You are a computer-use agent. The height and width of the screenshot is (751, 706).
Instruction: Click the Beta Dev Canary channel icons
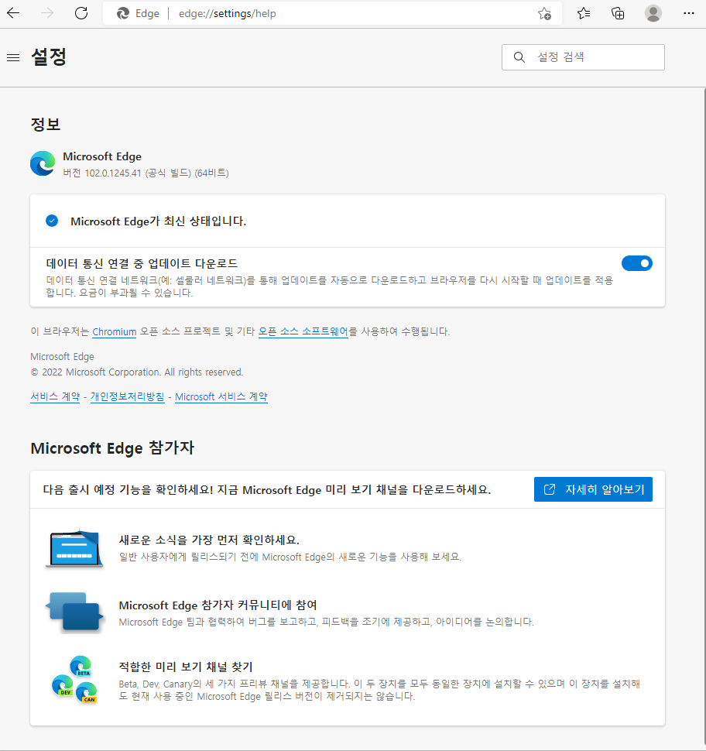[75, 679]
